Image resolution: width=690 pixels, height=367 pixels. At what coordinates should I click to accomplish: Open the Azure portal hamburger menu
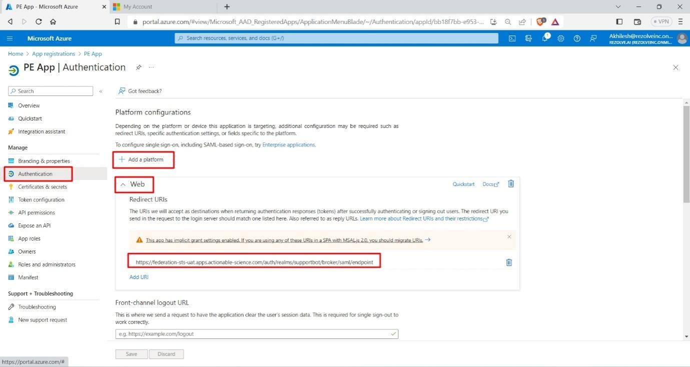(11, 38)
